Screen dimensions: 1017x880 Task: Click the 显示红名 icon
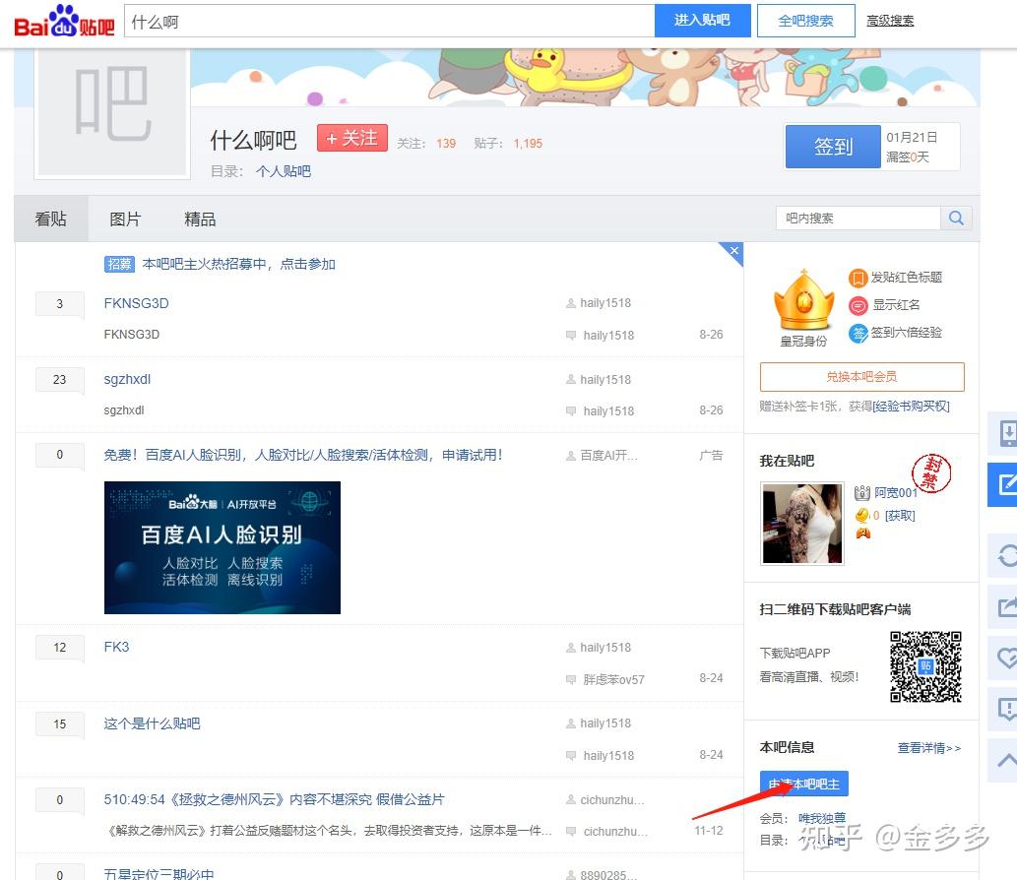(x=858, y=305)
